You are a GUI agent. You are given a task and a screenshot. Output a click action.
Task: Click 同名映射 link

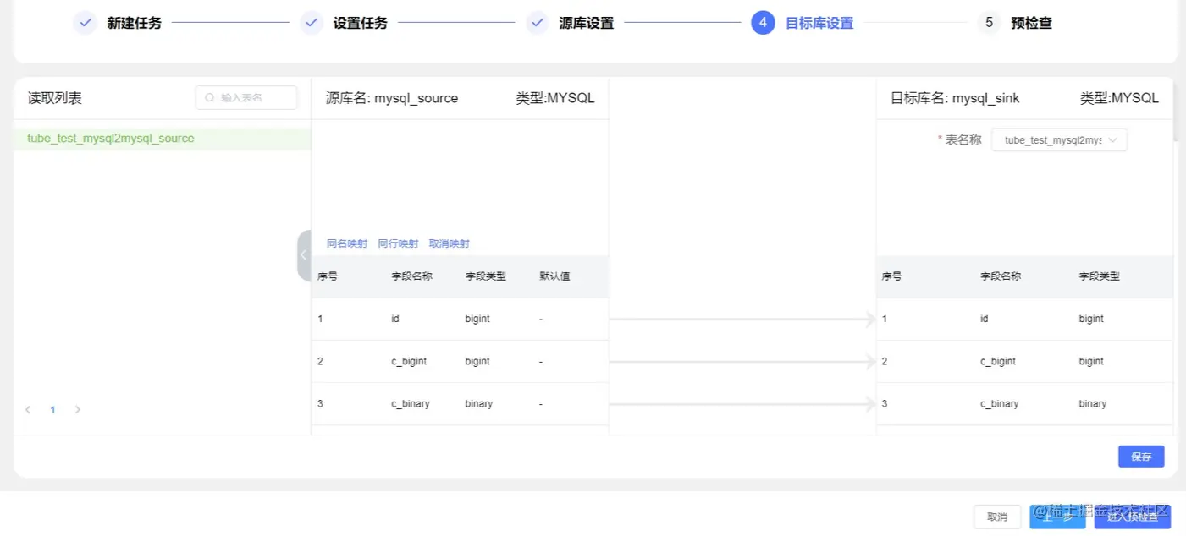[347, 243]
